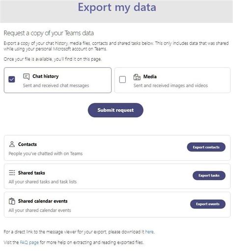Image resolution: width=233 pixels, height=251 pixels.
Task: Select the Chat history card title
Action: tap(45, 76)
